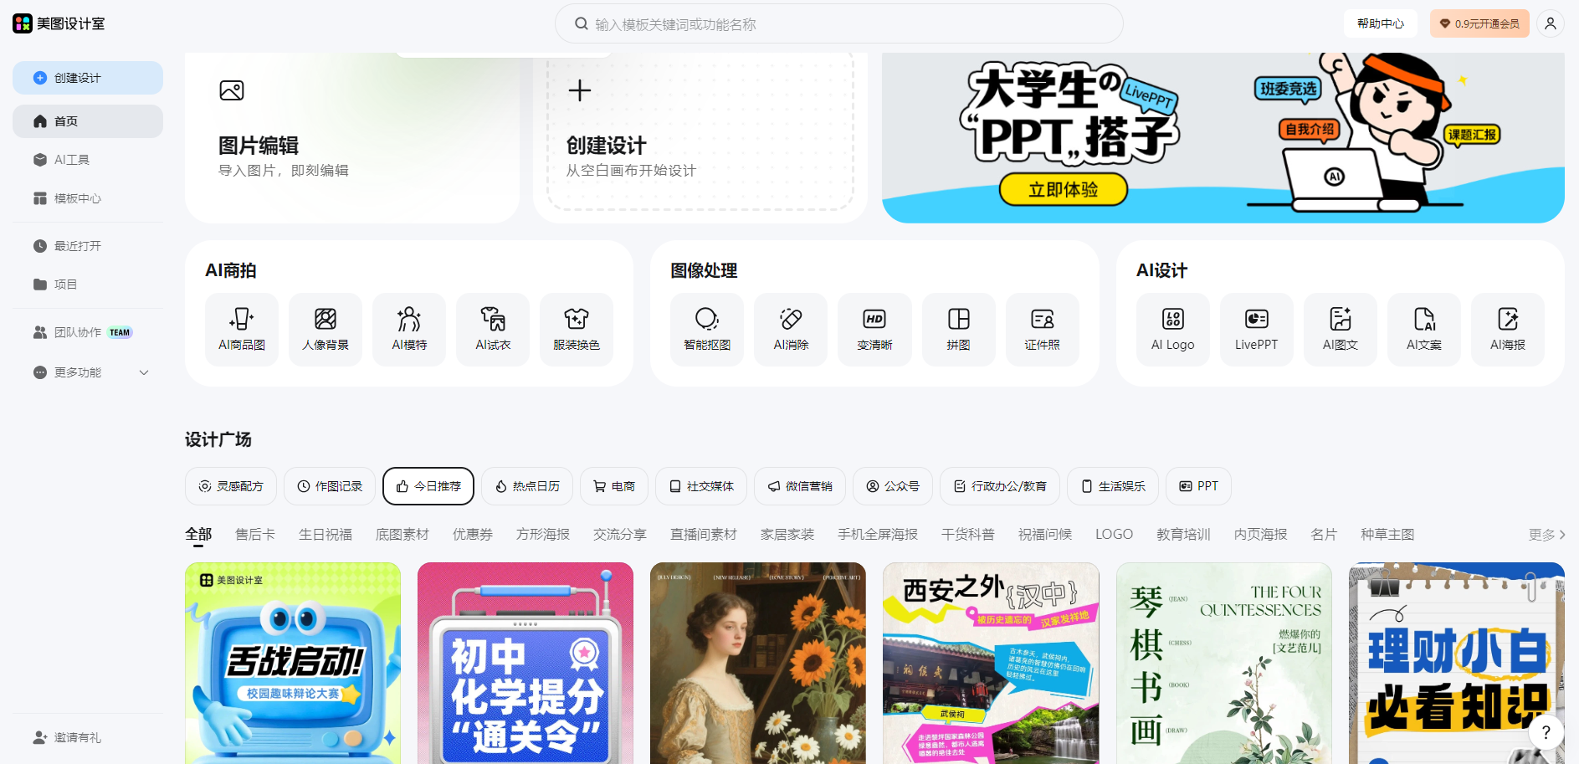This screenshot has height=764, width=1579.
Task: Open the AI Logo generator
Action: tap(1172, 329)
